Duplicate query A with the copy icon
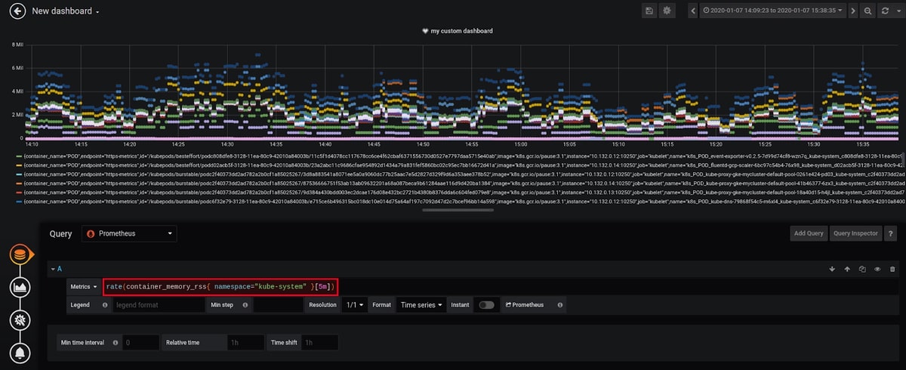Screen dimensions: 906x370 (862, 269)
